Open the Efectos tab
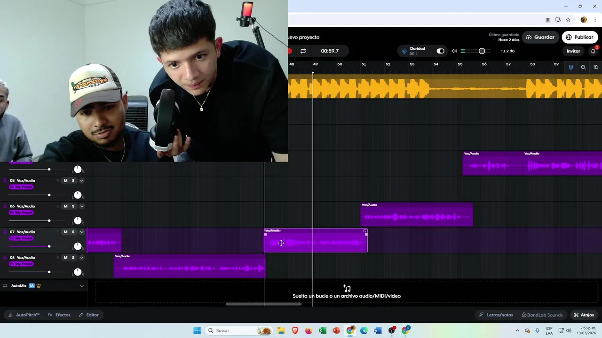Viewport: 602px width, 338px height. pyautogui.click(x=59, y=315)
